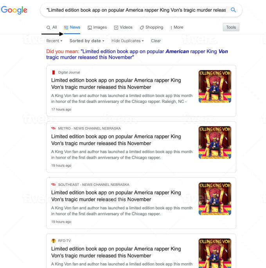Open the Digital Journal article headline
Image resolution: width=266 pixels, height=268 pixels.
click(x=116, y=84)
